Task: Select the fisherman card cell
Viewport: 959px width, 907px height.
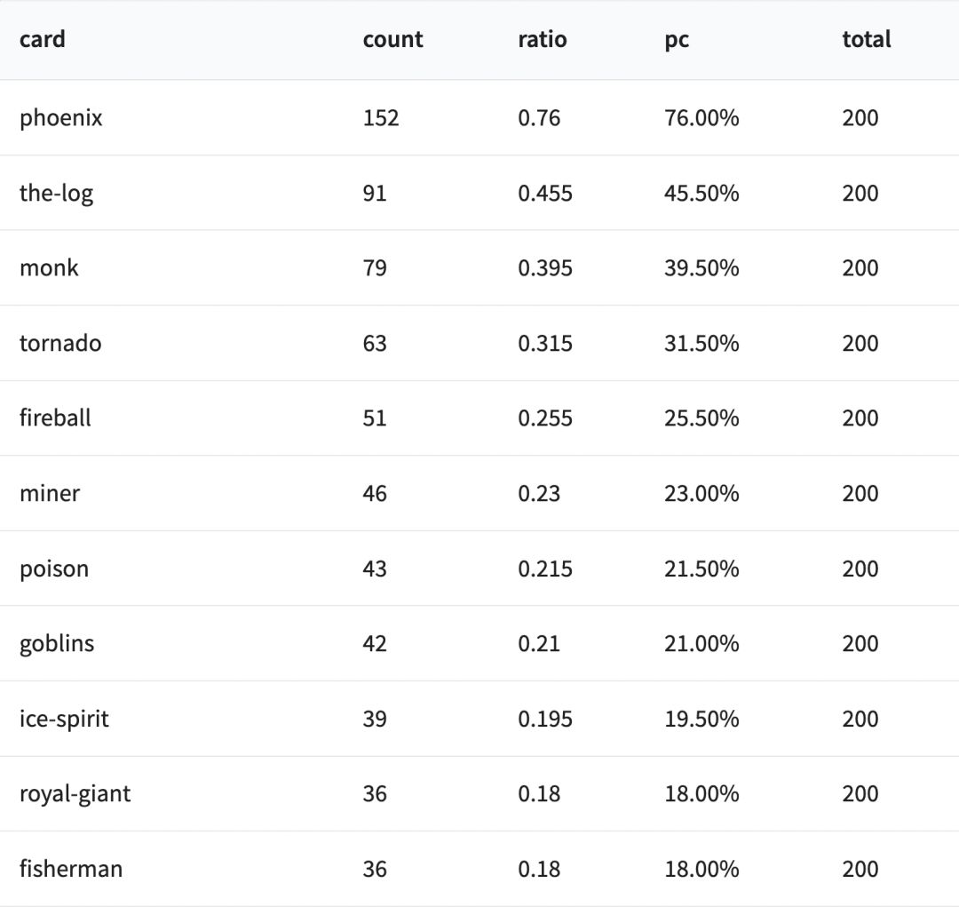Action: pyautogui.click(x=71, y=870)
